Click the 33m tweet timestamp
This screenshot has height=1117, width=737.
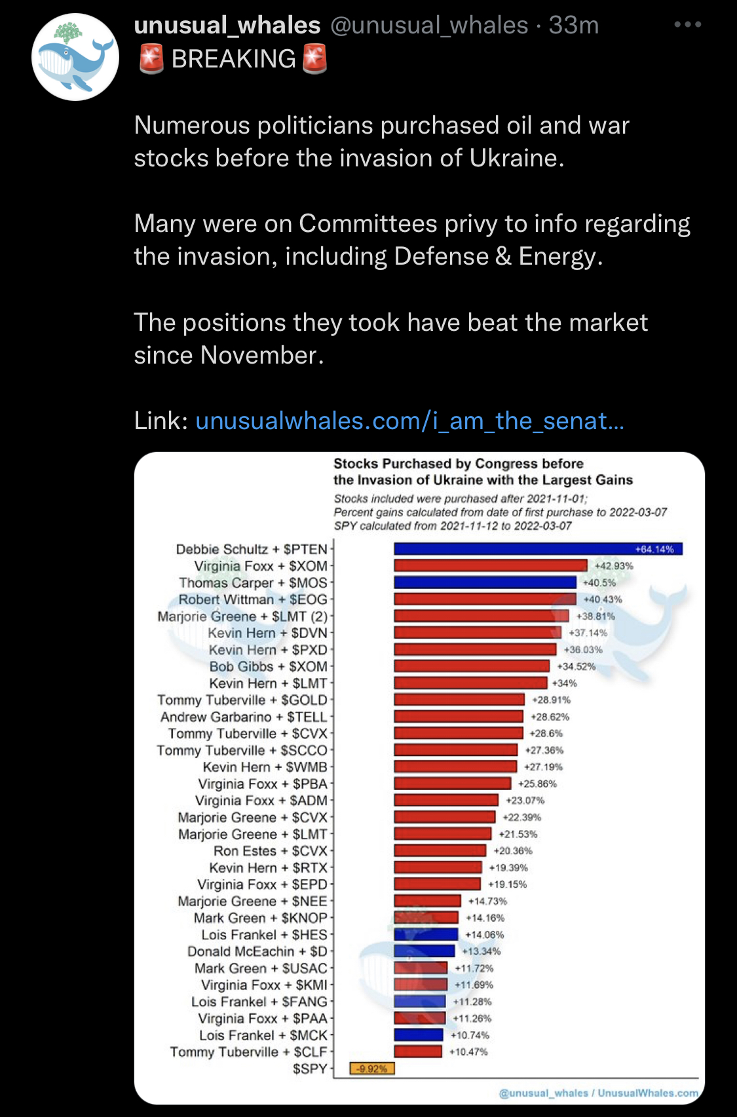coord(574,25)
